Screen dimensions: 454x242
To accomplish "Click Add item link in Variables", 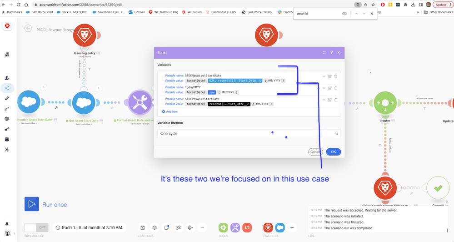I will (x=170, y=111).
